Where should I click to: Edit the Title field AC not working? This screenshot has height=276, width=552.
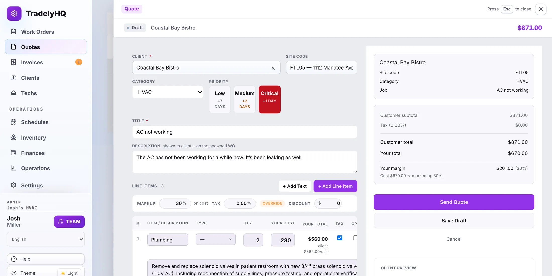[x=245, y=132]
